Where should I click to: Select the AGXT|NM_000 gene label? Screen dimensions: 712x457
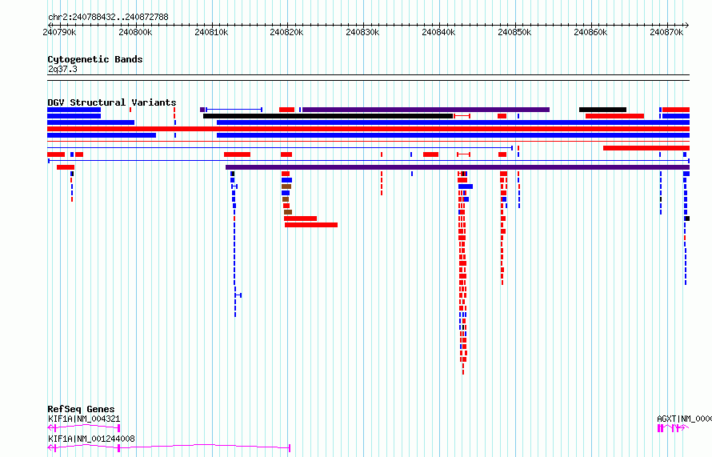(684, 419)
